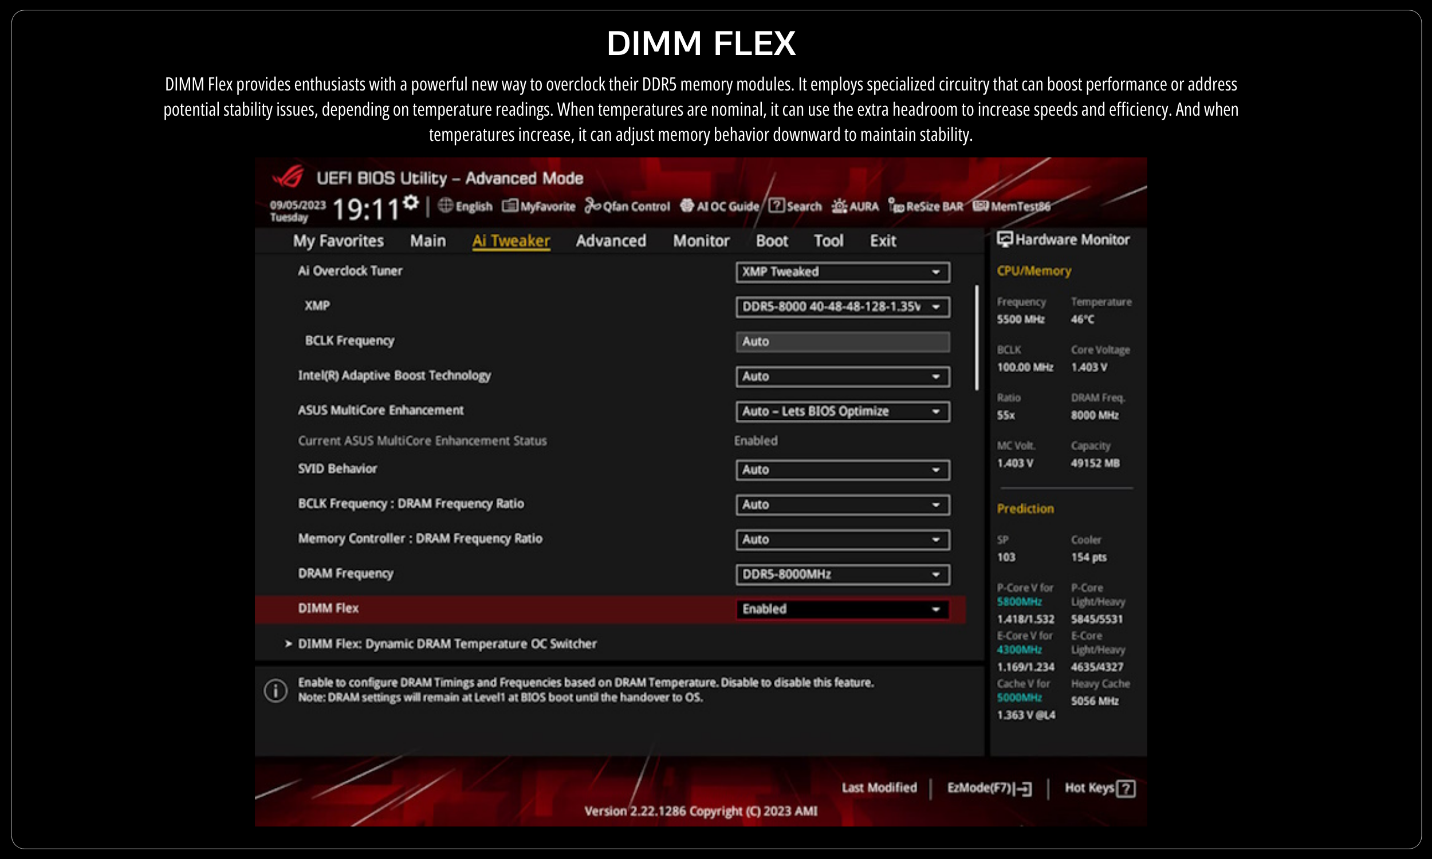Open the Ai Overclock Tuner dropdown
Viewport: 1432px width, 859px height.
coord(842,272)
